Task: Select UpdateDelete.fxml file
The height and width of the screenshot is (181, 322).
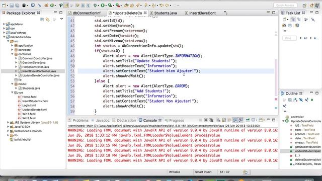Action: click(x=34, y=110)
